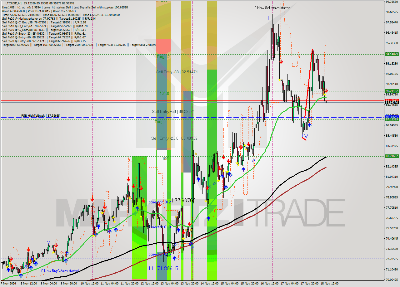Click the 74.40645 value on price axis
The height and width of the screenshot is (287, 400).
point(392,238)
